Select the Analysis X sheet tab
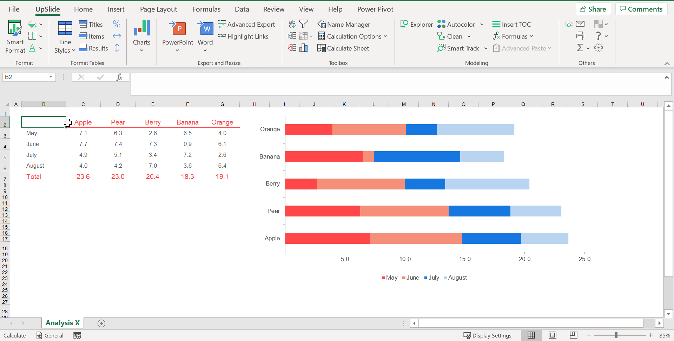Screen dimensions: 674x341 pos(62,323)
